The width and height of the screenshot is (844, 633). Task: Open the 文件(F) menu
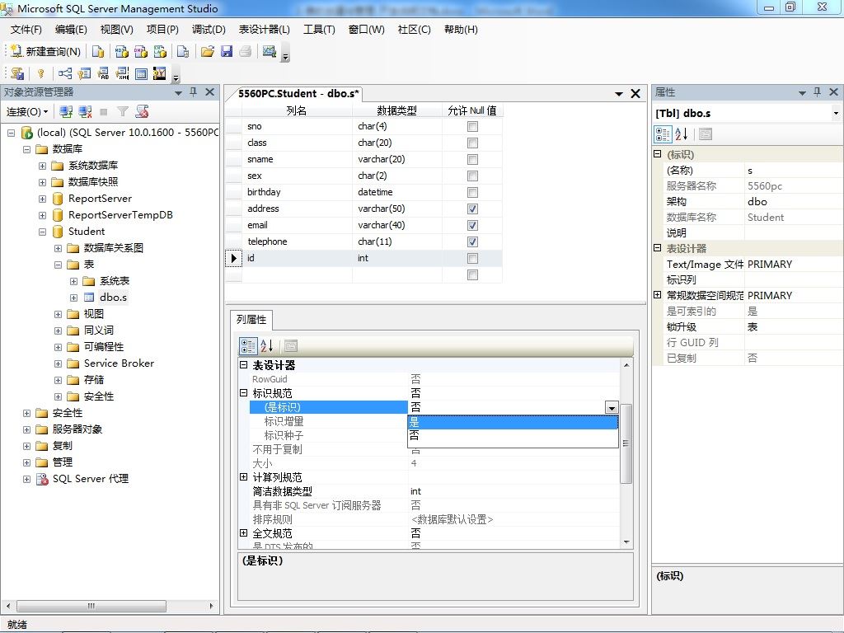coord(26,30)
